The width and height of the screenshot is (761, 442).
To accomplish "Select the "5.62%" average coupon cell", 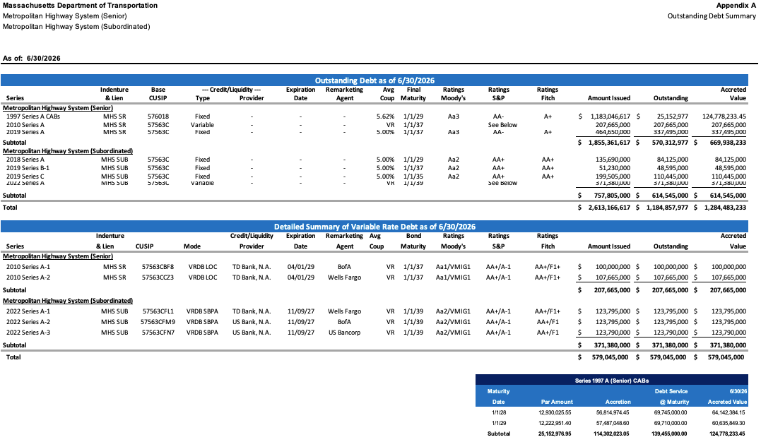I will coord(385,117).
